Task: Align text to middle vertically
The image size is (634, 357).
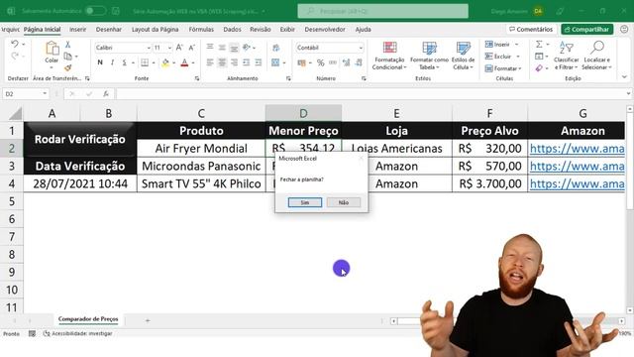Action: 222,48
